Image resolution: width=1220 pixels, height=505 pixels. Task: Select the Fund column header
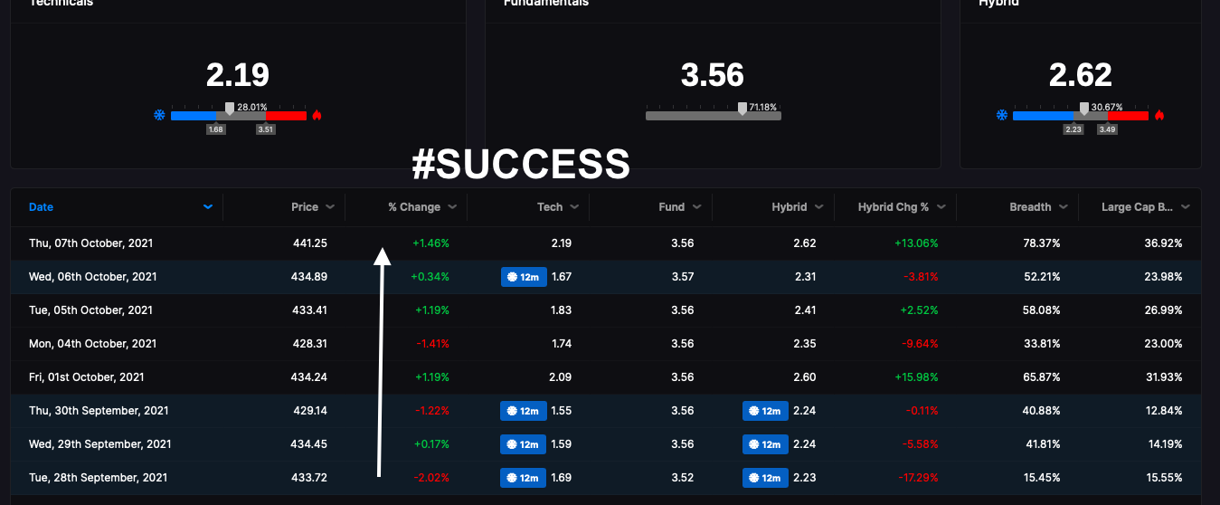coord(671,207)
